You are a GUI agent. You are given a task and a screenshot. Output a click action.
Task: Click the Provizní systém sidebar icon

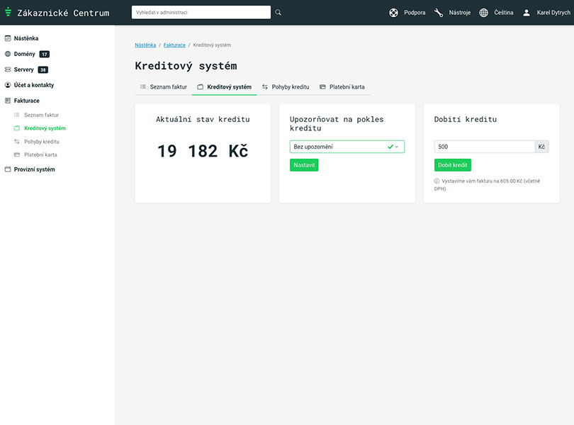(x=8, y=169)
